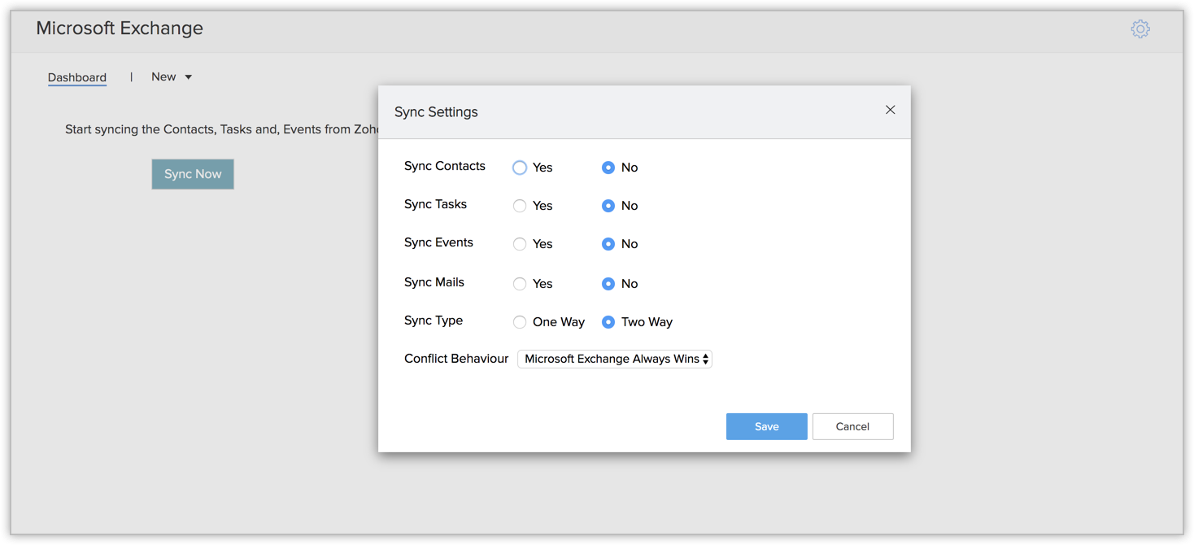Click the Save button
The width and height of the screenshot is (1194, 545).
[x=766, y=426]
